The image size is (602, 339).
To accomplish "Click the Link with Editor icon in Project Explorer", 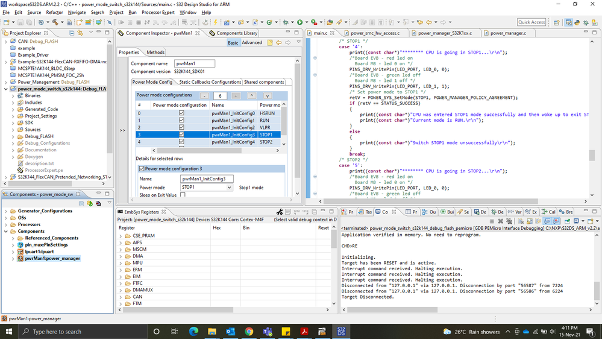I will tap(80, 33).
